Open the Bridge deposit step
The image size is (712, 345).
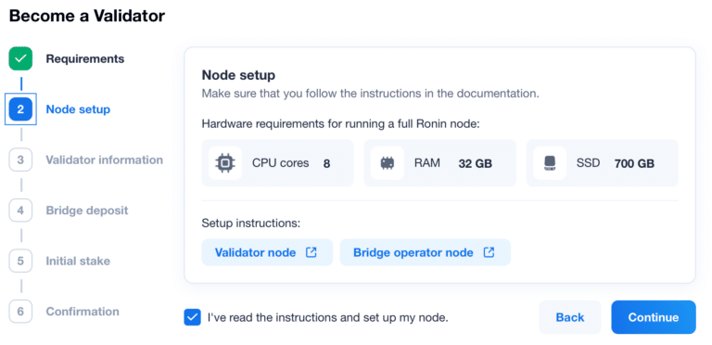pos(87,211)
